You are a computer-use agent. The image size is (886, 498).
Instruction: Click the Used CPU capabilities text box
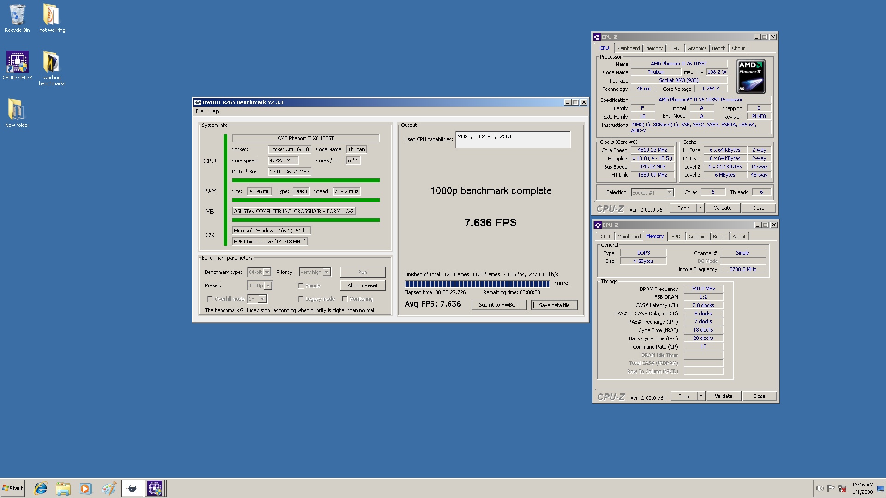click(513, 140)
